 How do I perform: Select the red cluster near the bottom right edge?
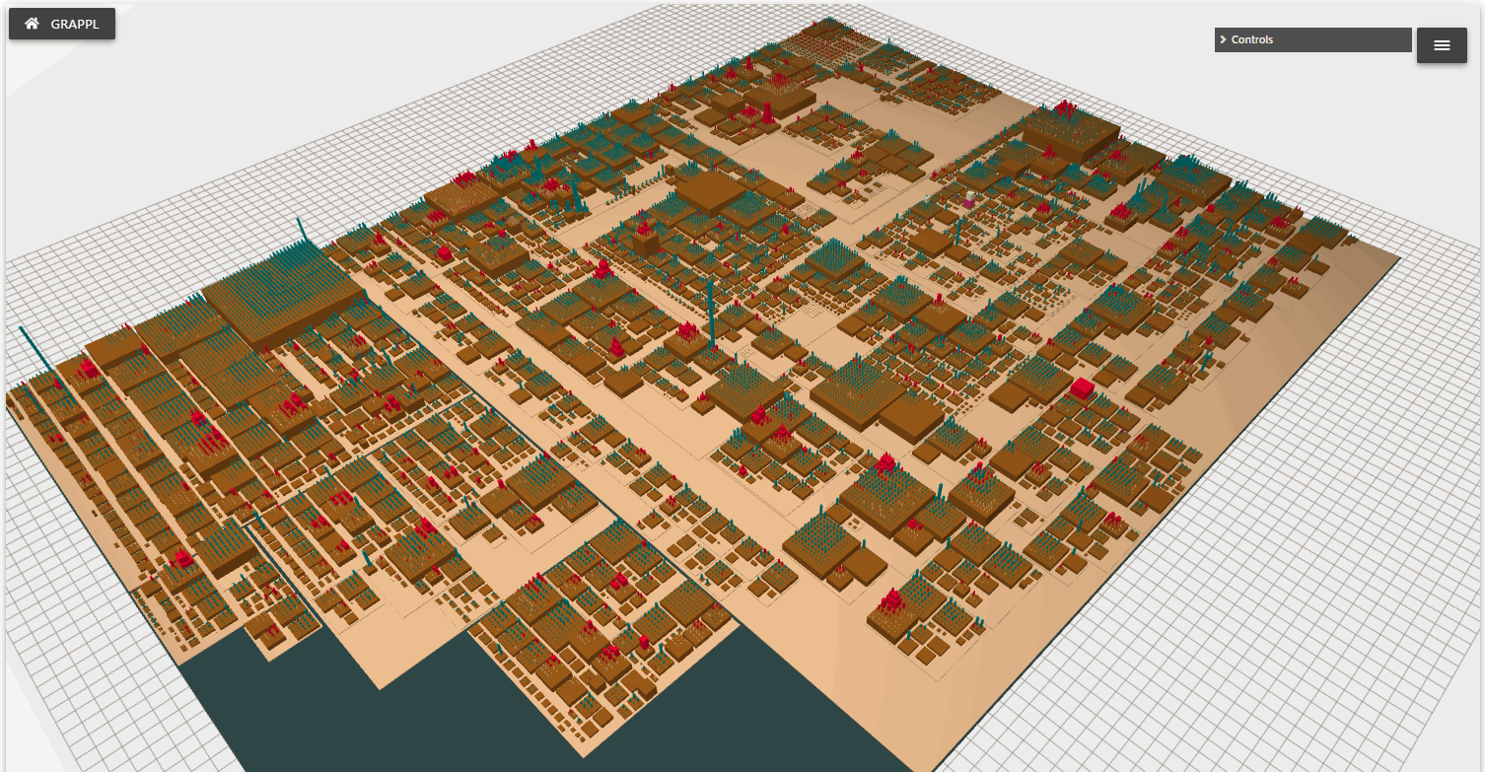(892, 600)
